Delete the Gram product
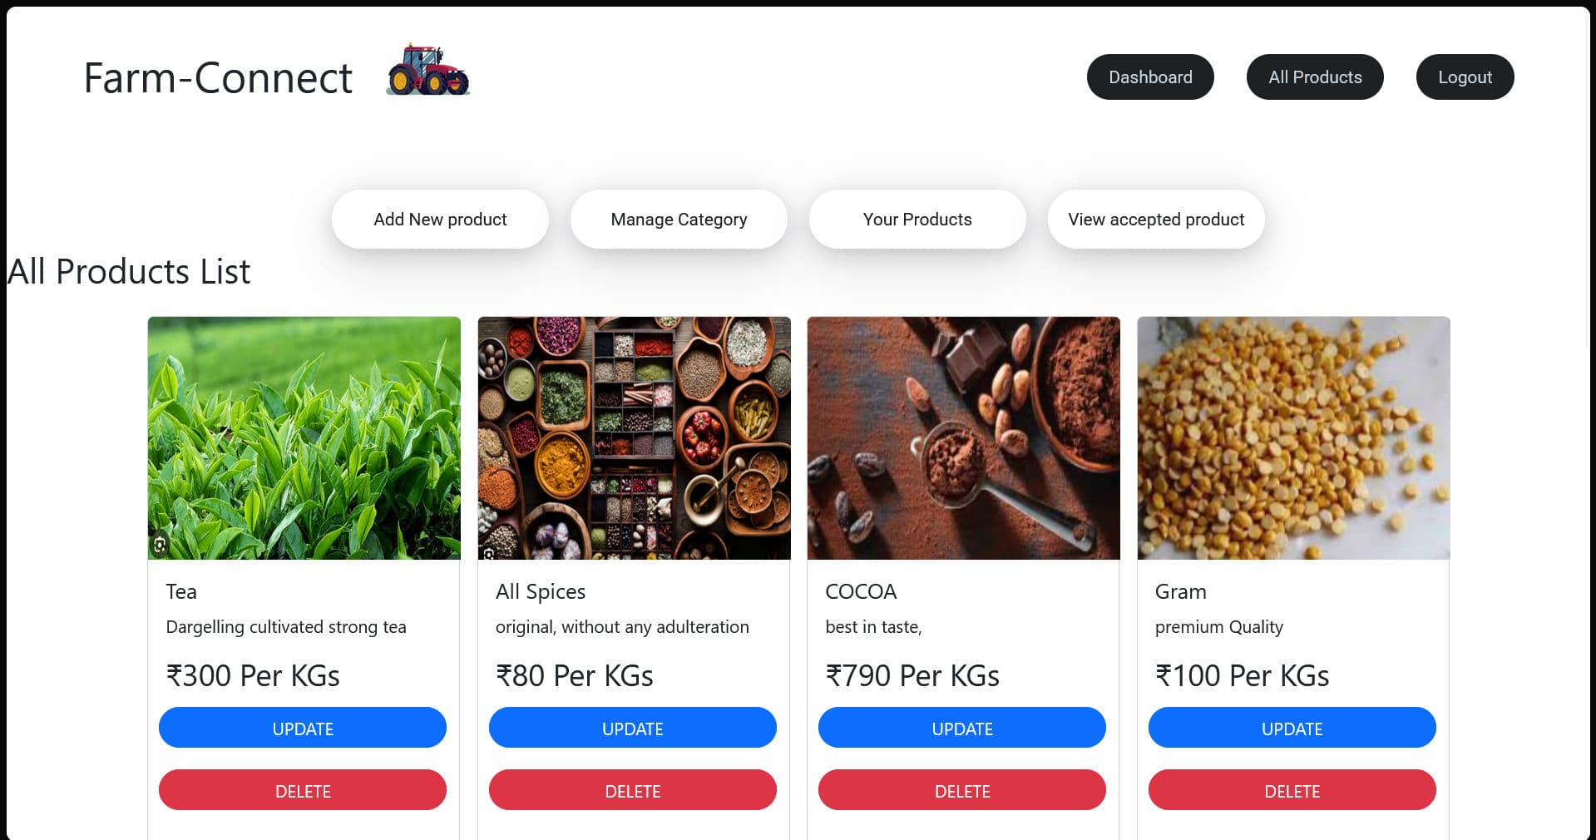 pos(1292,790)
